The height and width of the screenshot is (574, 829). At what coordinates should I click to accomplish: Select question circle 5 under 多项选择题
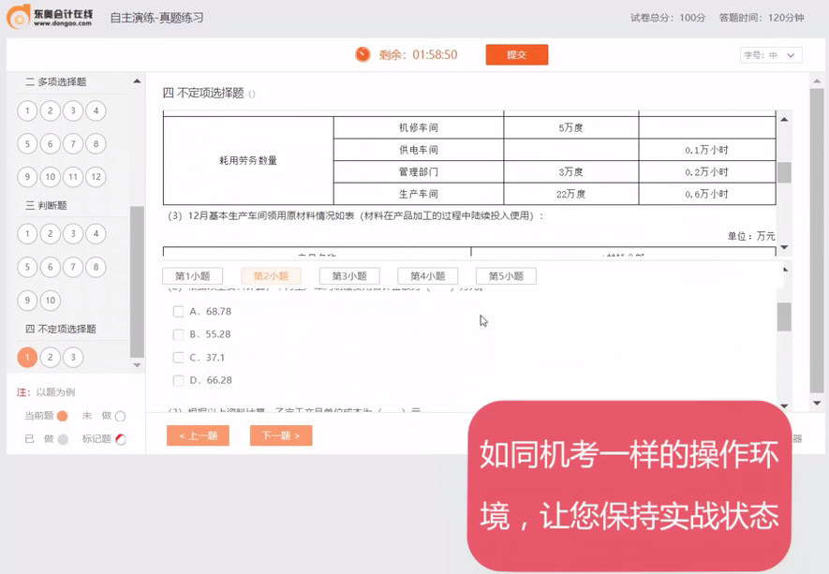click(x=27, y=143)
